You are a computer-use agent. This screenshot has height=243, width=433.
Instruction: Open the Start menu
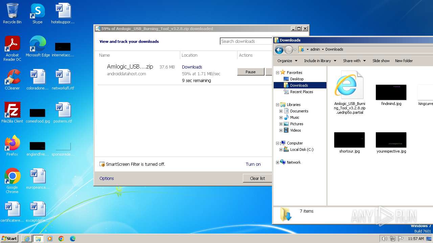[9, 239]
